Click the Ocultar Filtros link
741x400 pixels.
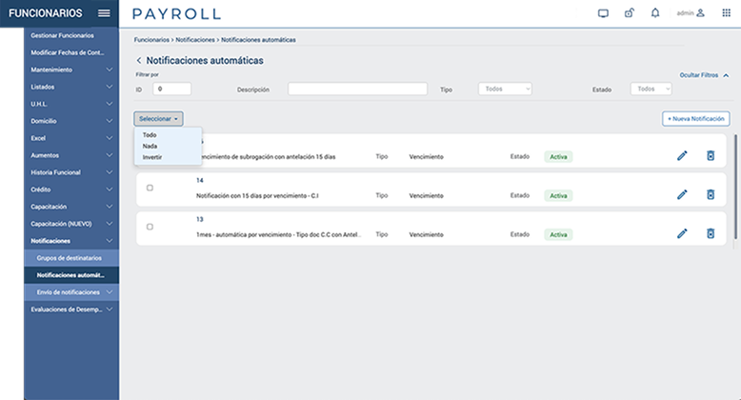pyautogui.click(x=702, y=74)
